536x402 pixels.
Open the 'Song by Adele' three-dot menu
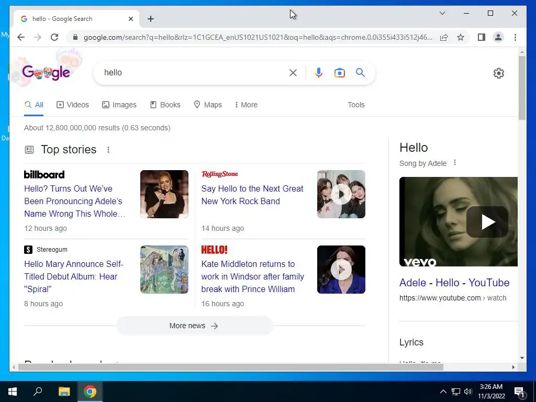[x=455, y=163]
